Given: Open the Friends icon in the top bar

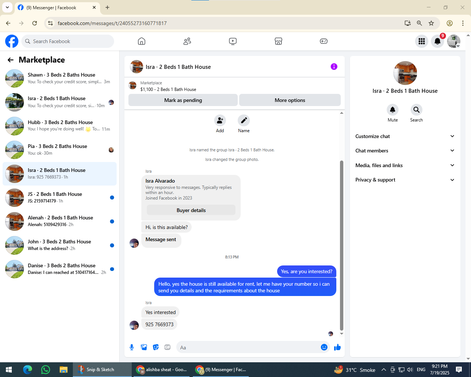Looking at the screenshot, I should click(x=187, y=41).
